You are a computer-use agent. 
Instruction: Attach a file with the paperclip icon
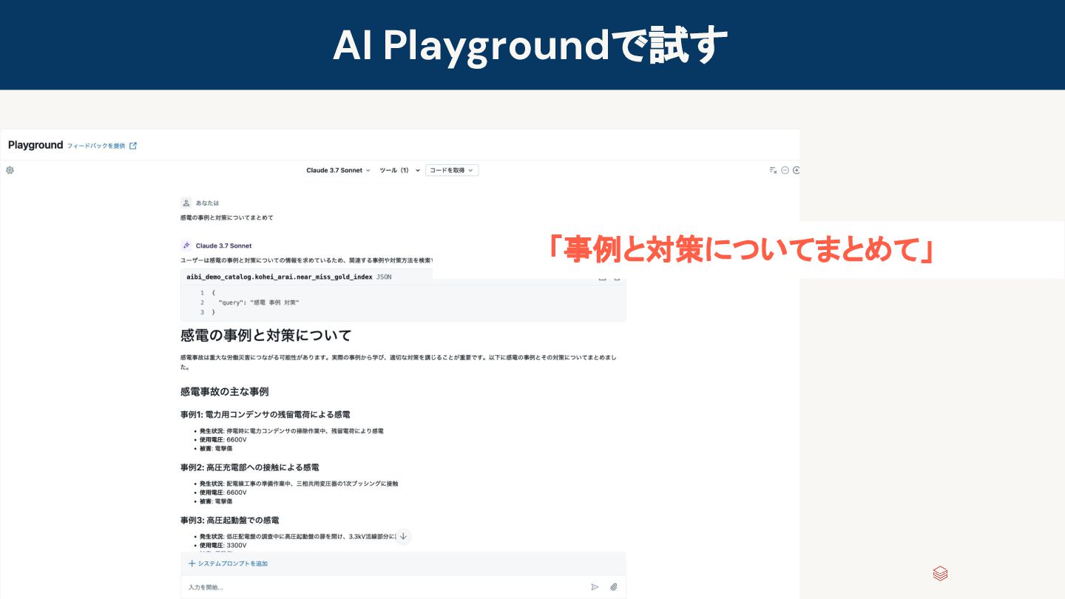(614, 587)
